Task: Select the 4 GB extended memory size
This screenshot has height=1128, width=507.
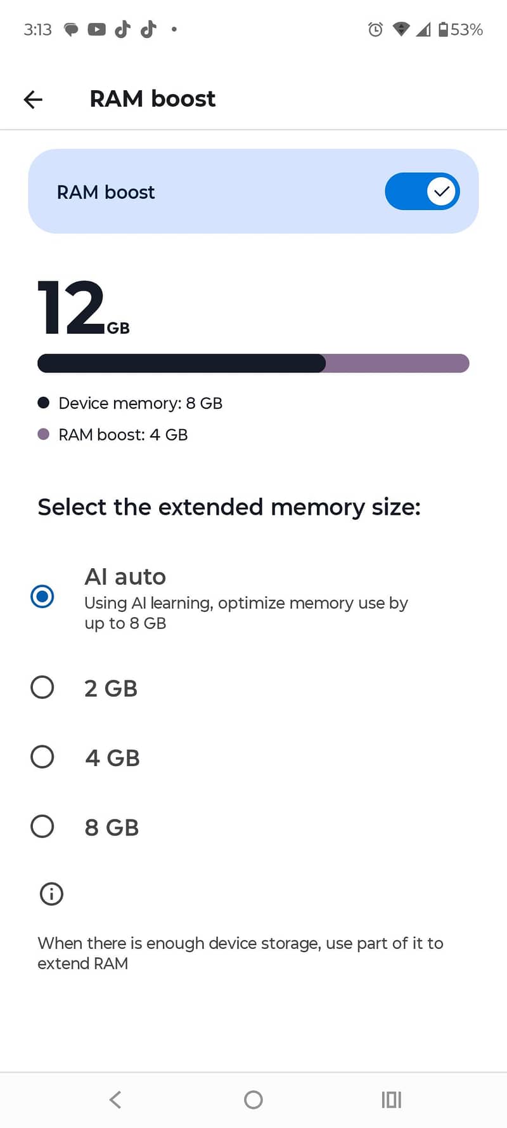Action: (42, 757)
